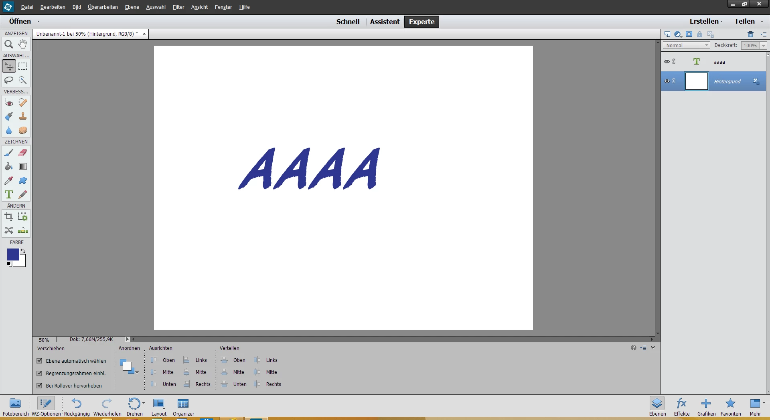Select the Quick Selection wand tool
Viewport: 770px width, 420px height.
pos(23,80)
